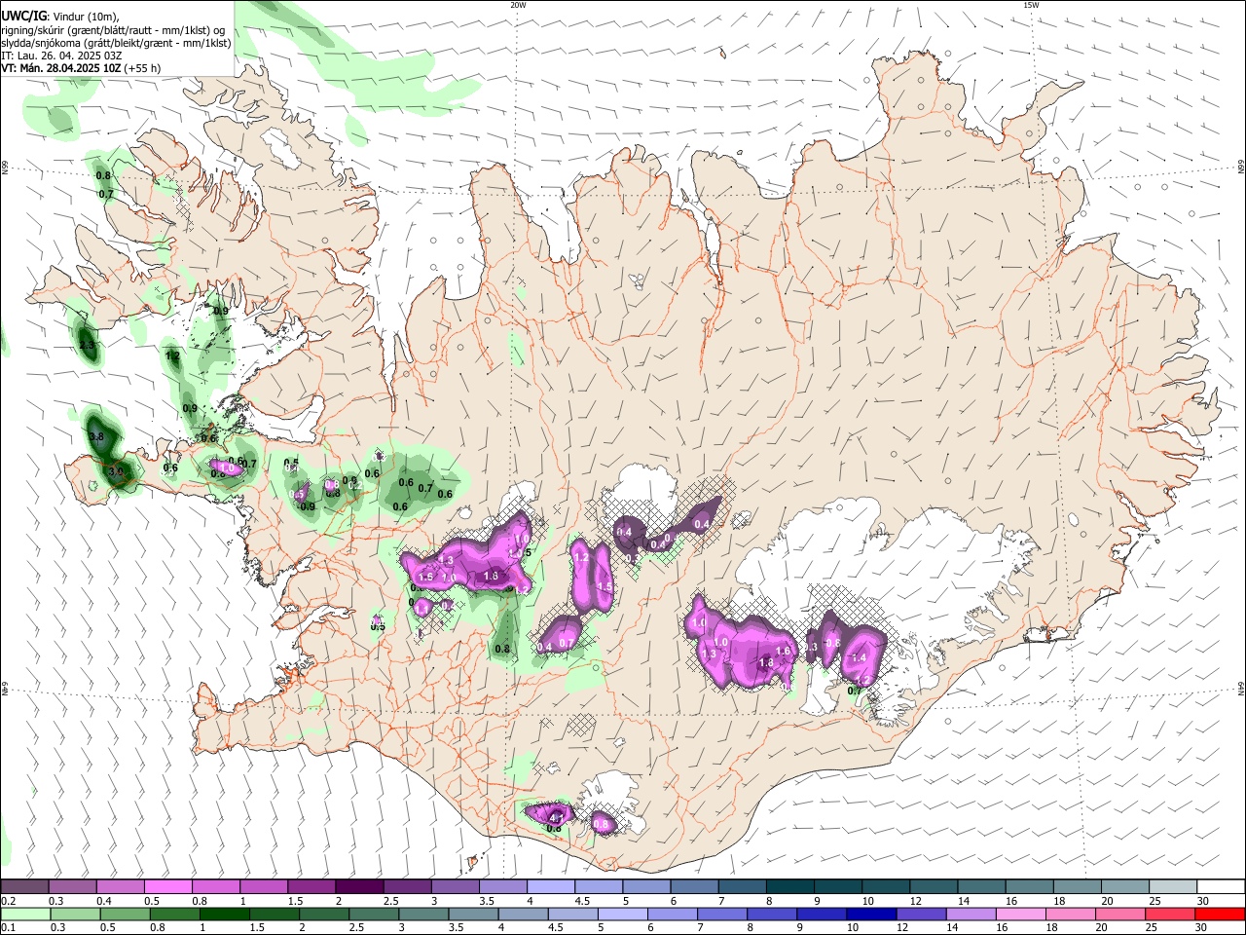Screen dimensions: 1246x935
Task: Click the 'rigning/skúrir' legend description line
Action: point(113,29)
